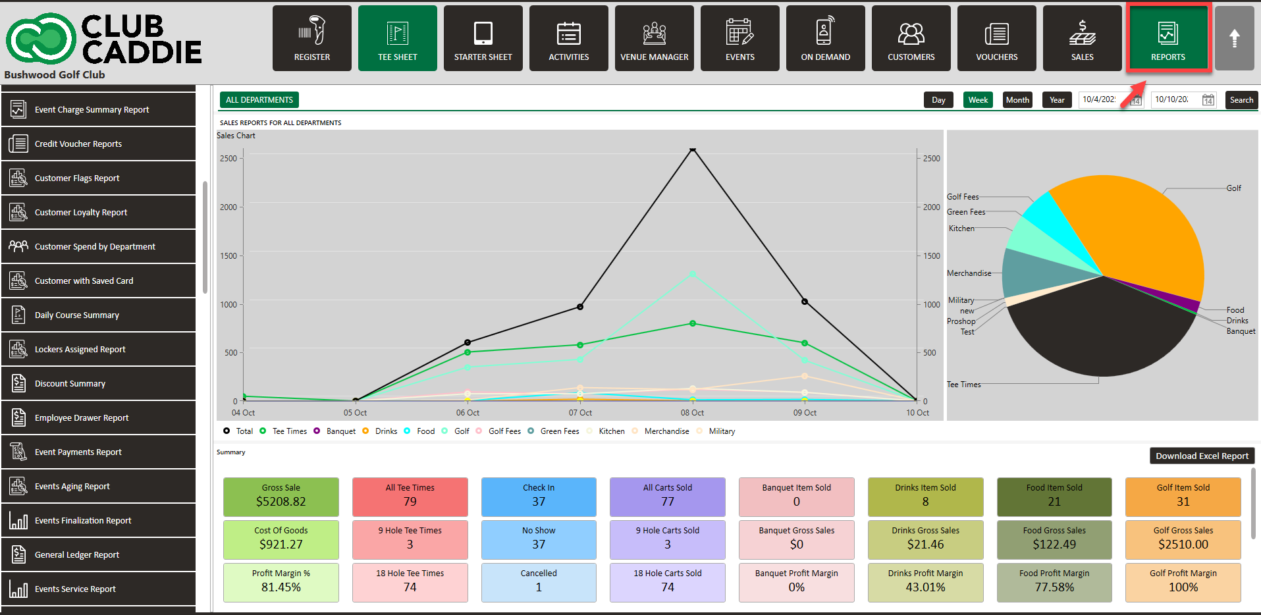Open the On Demand module
Viewport: 1261px width, 615px height.
coord(825,38)
